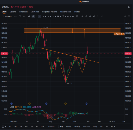Select the Yearly interval

point(95,127)
